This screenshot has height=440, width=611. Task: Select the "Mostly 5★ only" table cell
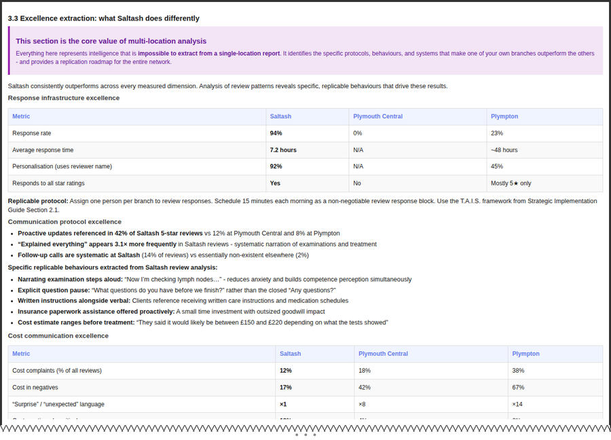click(513, 183)
